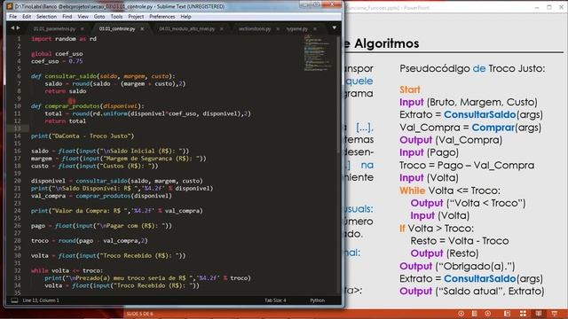Close the 01.01_parametros.py tab
This screenshot has width=568, height=319.
[83, 28]
